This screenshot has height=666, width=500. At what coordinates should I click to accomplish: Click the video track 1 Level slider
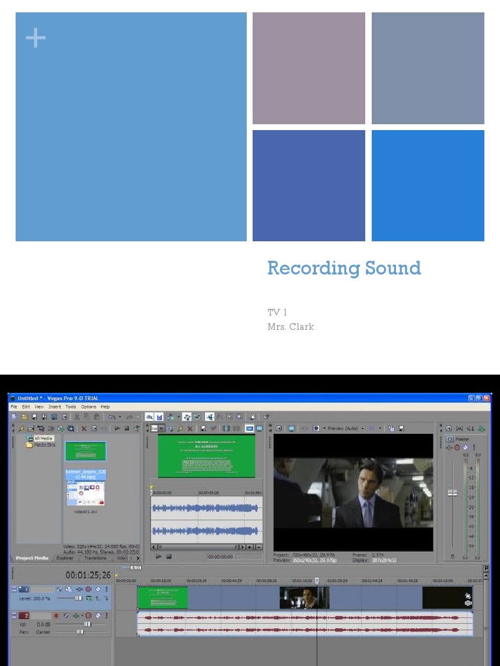tap(78, 598)
